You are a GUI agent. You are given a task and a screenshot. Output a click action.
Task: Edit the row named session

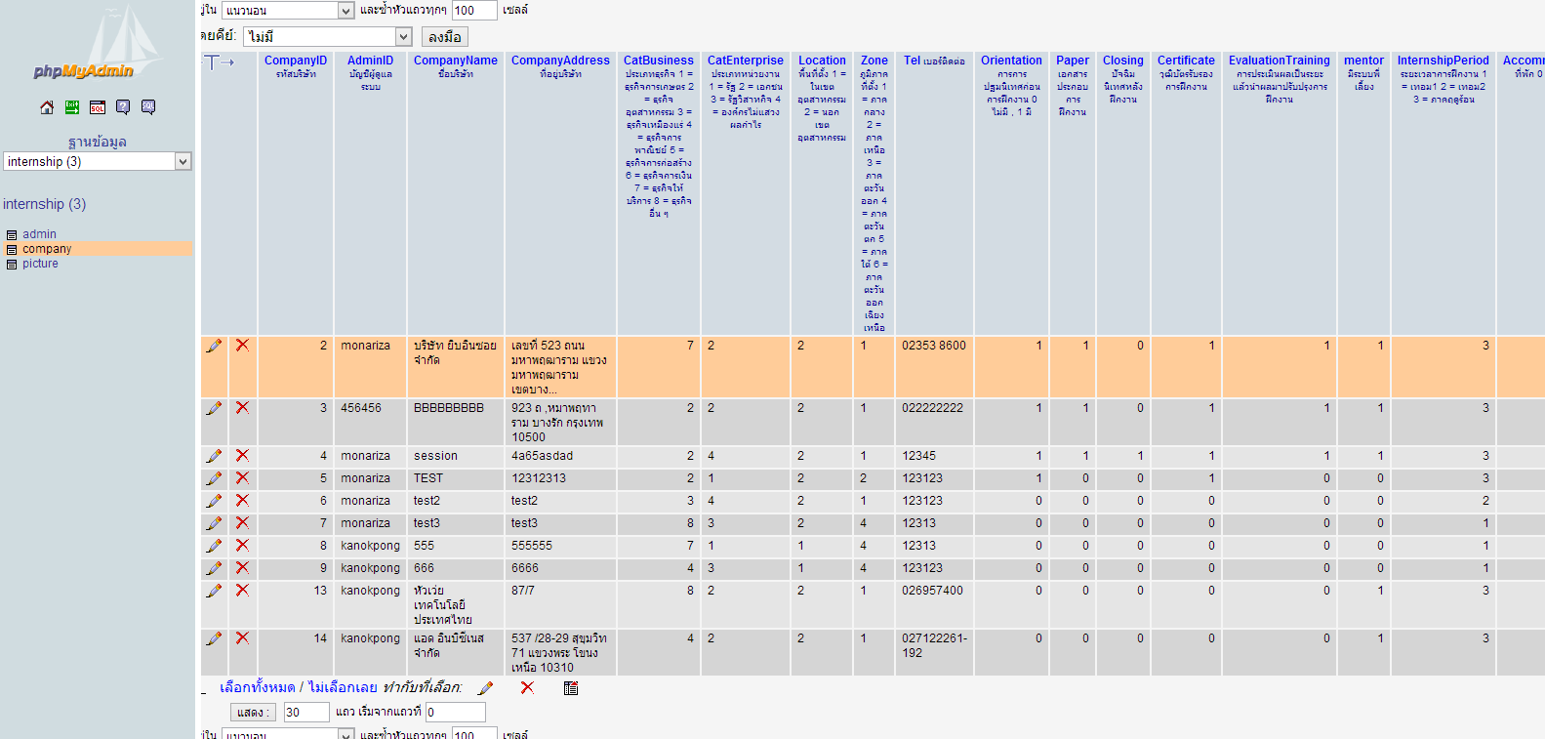tap(214, 456)
